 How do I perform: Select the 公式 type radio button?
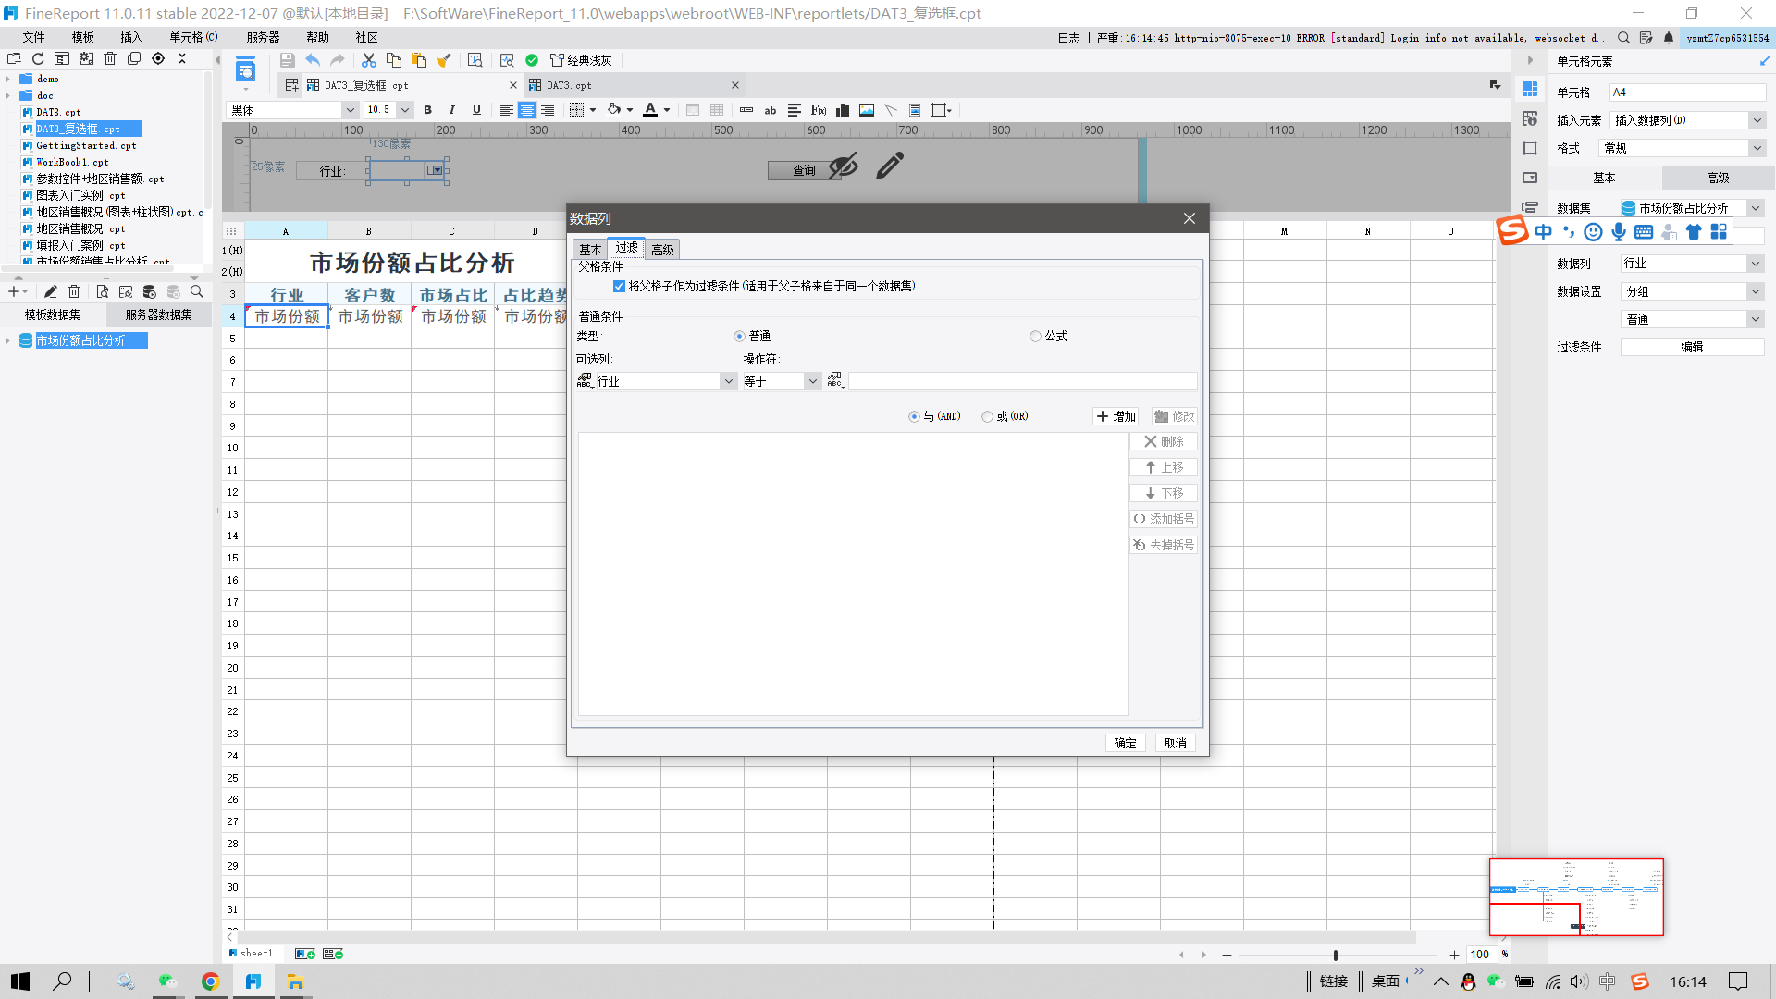1035,337
